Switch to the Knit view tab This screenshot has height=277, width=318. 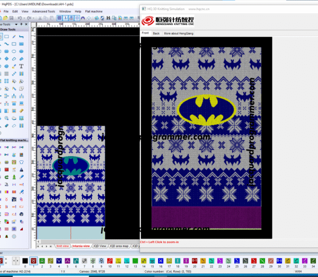click(63, 246)
